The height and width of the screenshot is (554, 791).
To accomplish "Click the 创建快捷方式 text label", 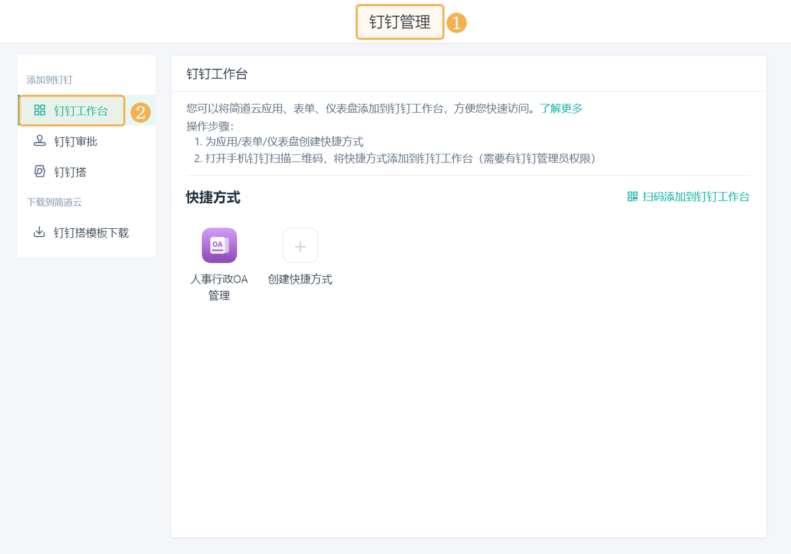I will point(300,279).
